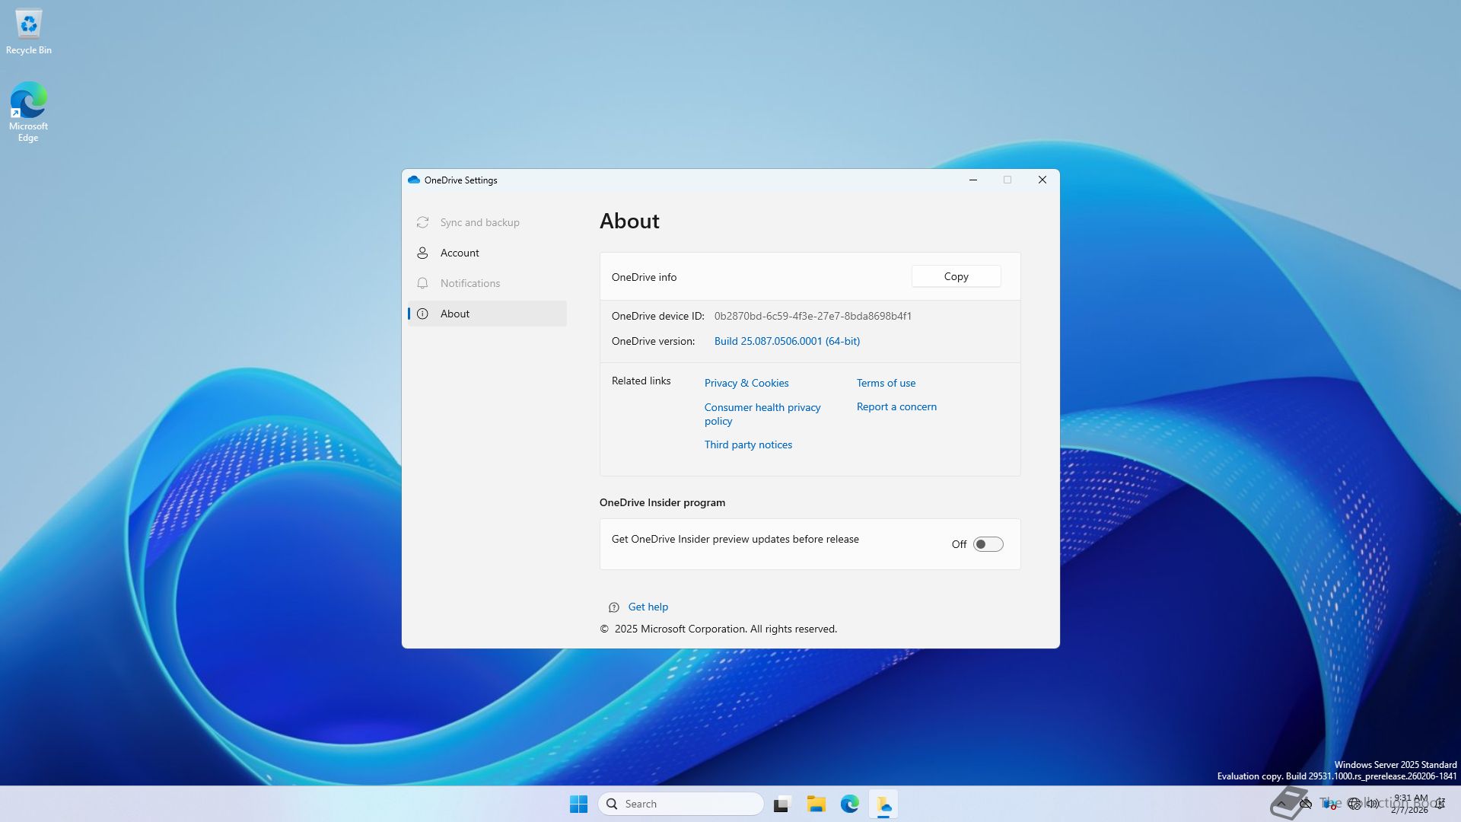Image resolution: width=1461 pixels, height=822 pixels.
Task: Click the OneDrive cloud tray icon
Action: (x=1306, y=803)
